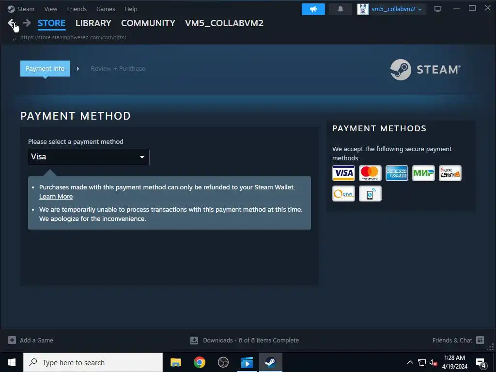496x372 pixels.
Task: Open the Friends & Chat grid icon
Action: point(480,340)
